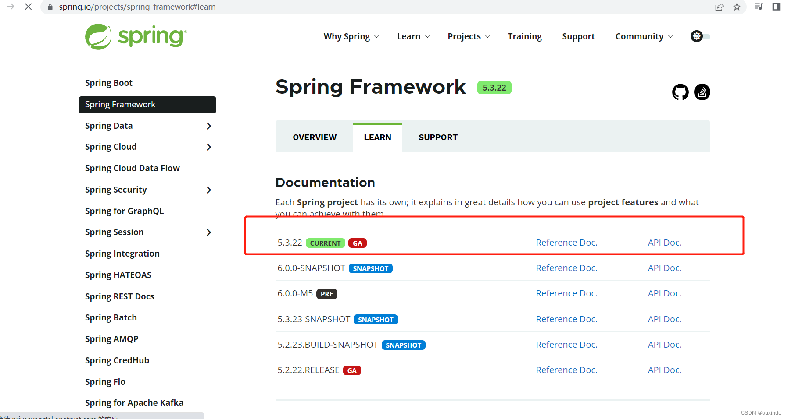Open the reading list icon

coord(759,7)
